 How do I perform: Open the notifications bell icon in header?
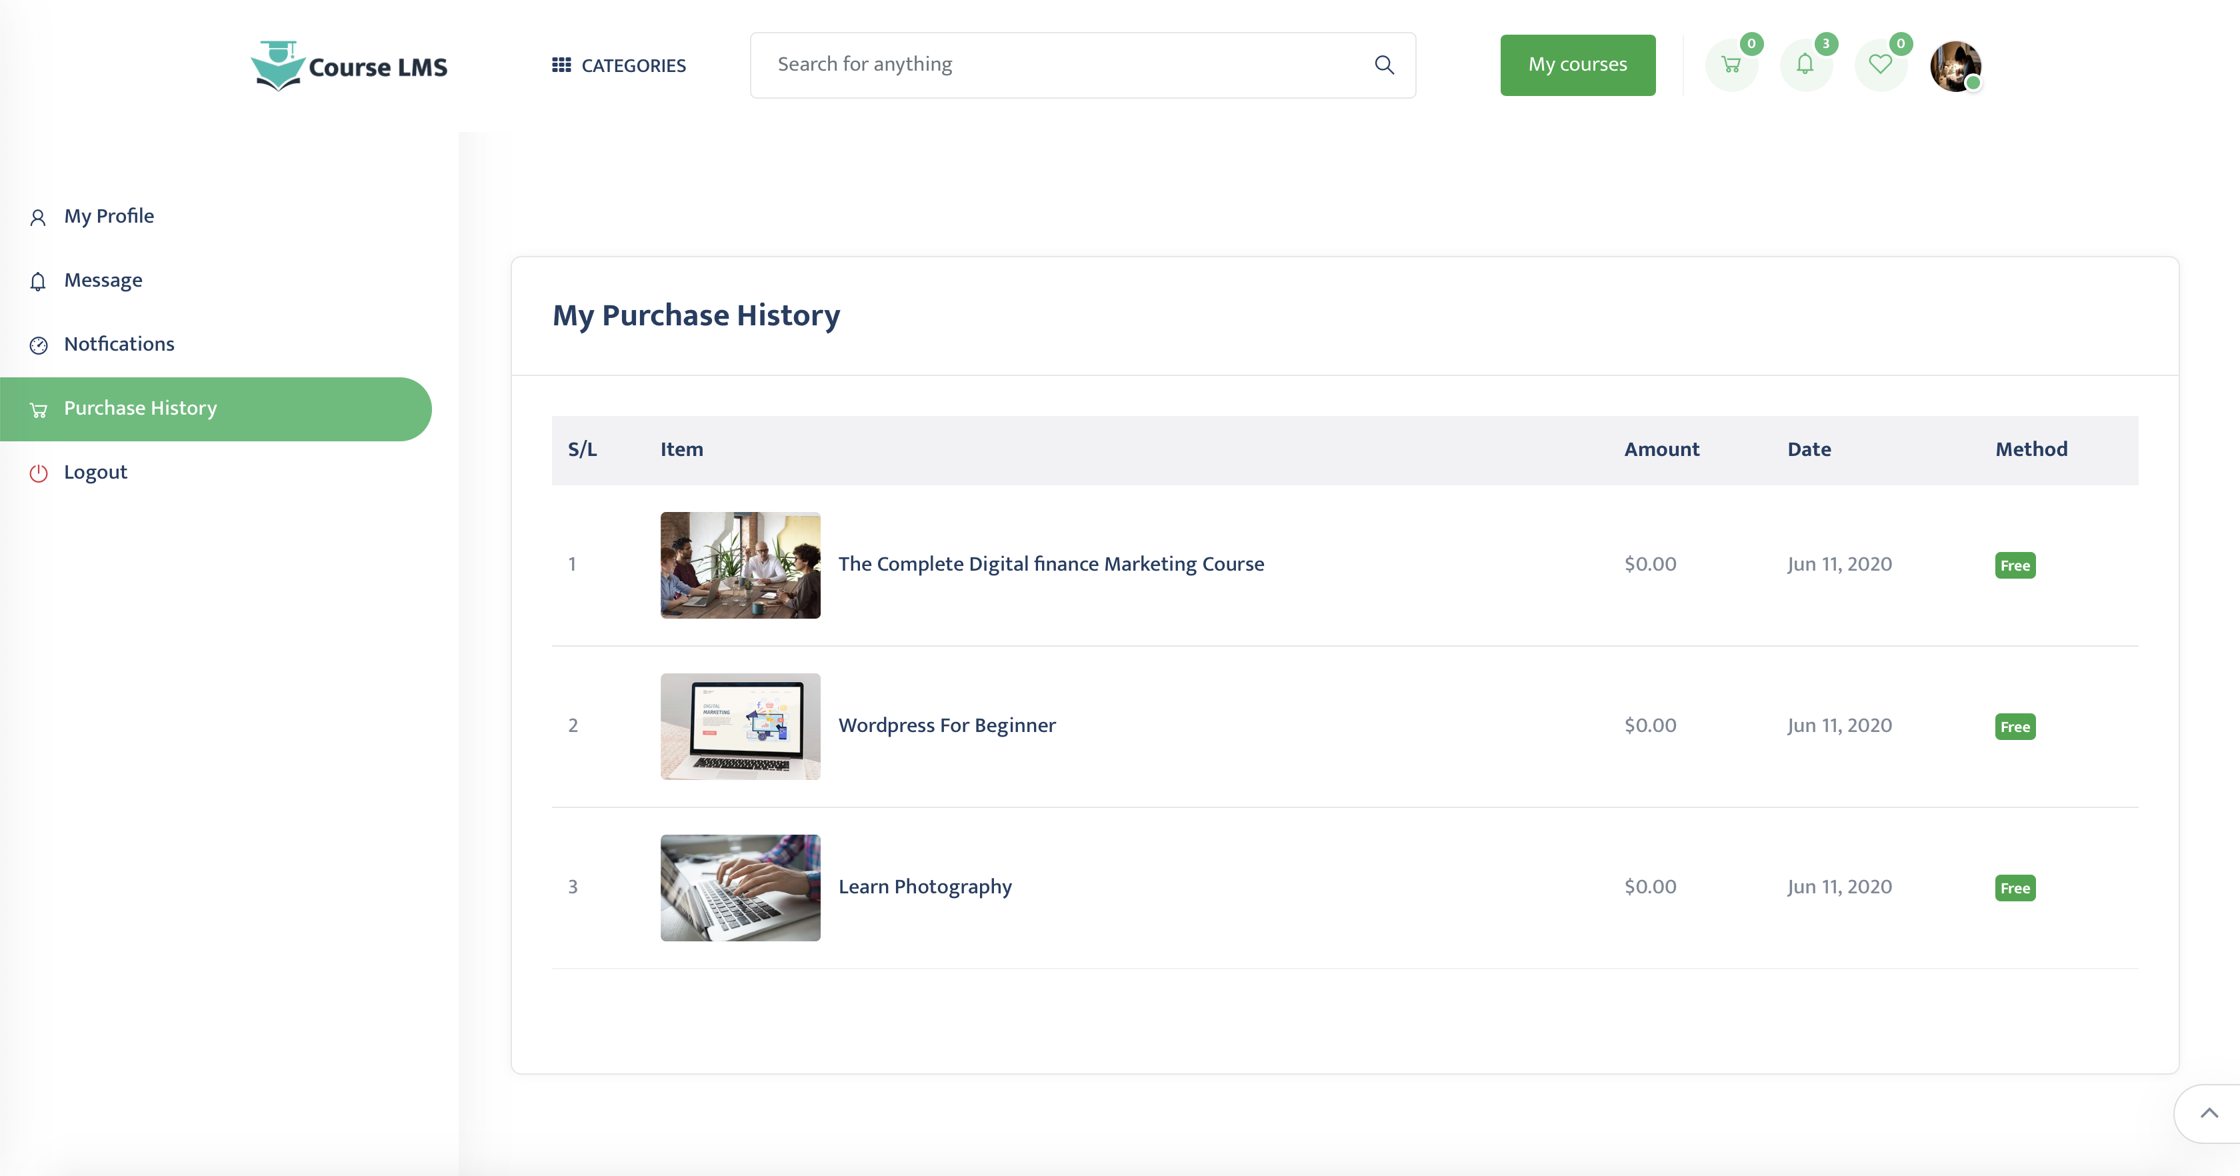pyautogui.click(x=1806, y=65)
